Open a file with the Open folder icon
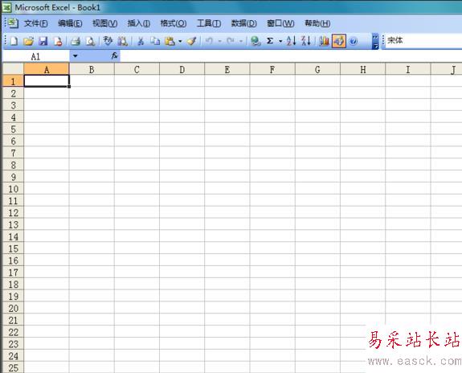Screen dimensions: 462x373 click(29, 41)
